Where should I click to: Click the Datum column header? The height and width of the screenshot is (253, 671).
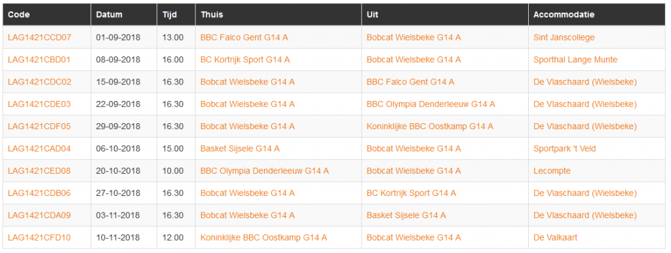(x=109, y=14)
